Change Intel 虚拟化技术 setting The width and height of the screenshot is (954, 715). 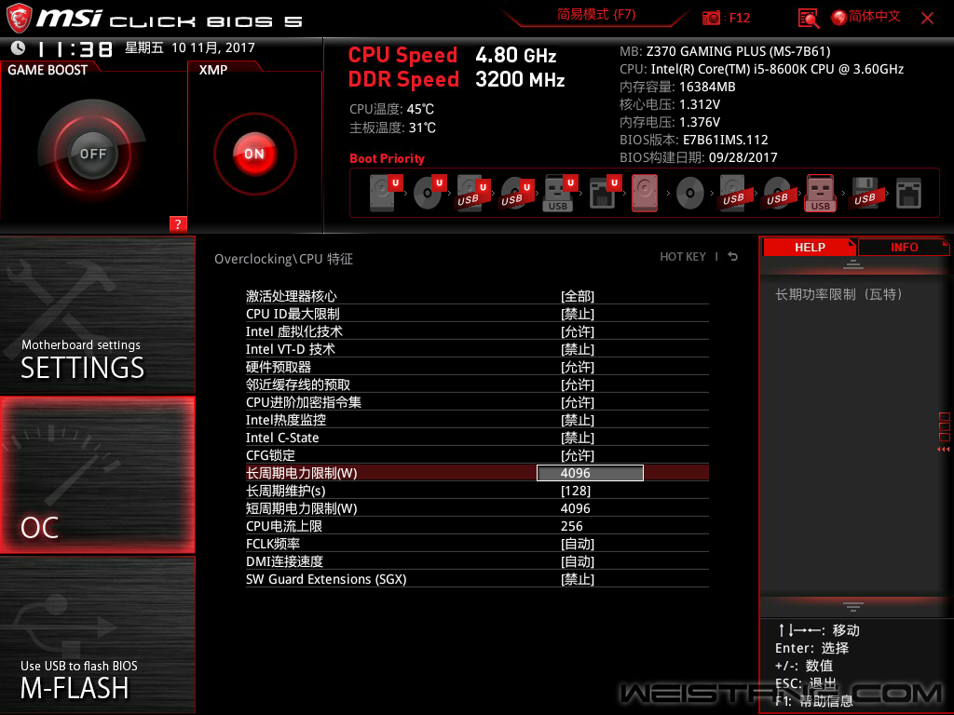[477, 331]
